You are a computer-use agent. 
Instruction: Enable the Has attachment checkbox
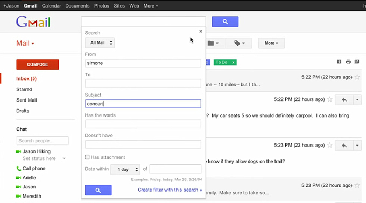[x=87, y=157]
